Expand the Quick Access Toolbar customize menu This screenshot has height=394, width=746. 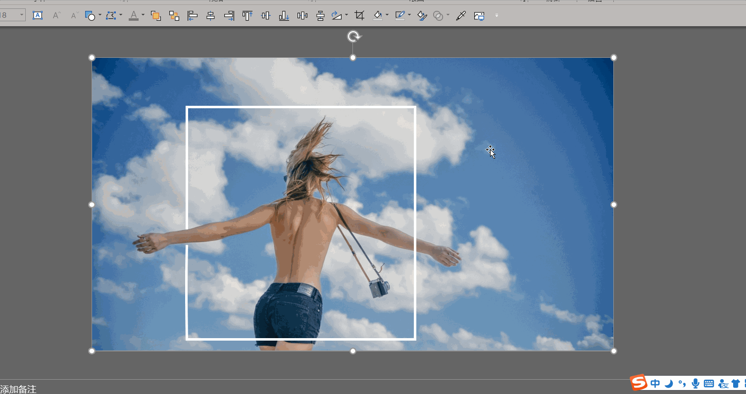click(497, 16)
